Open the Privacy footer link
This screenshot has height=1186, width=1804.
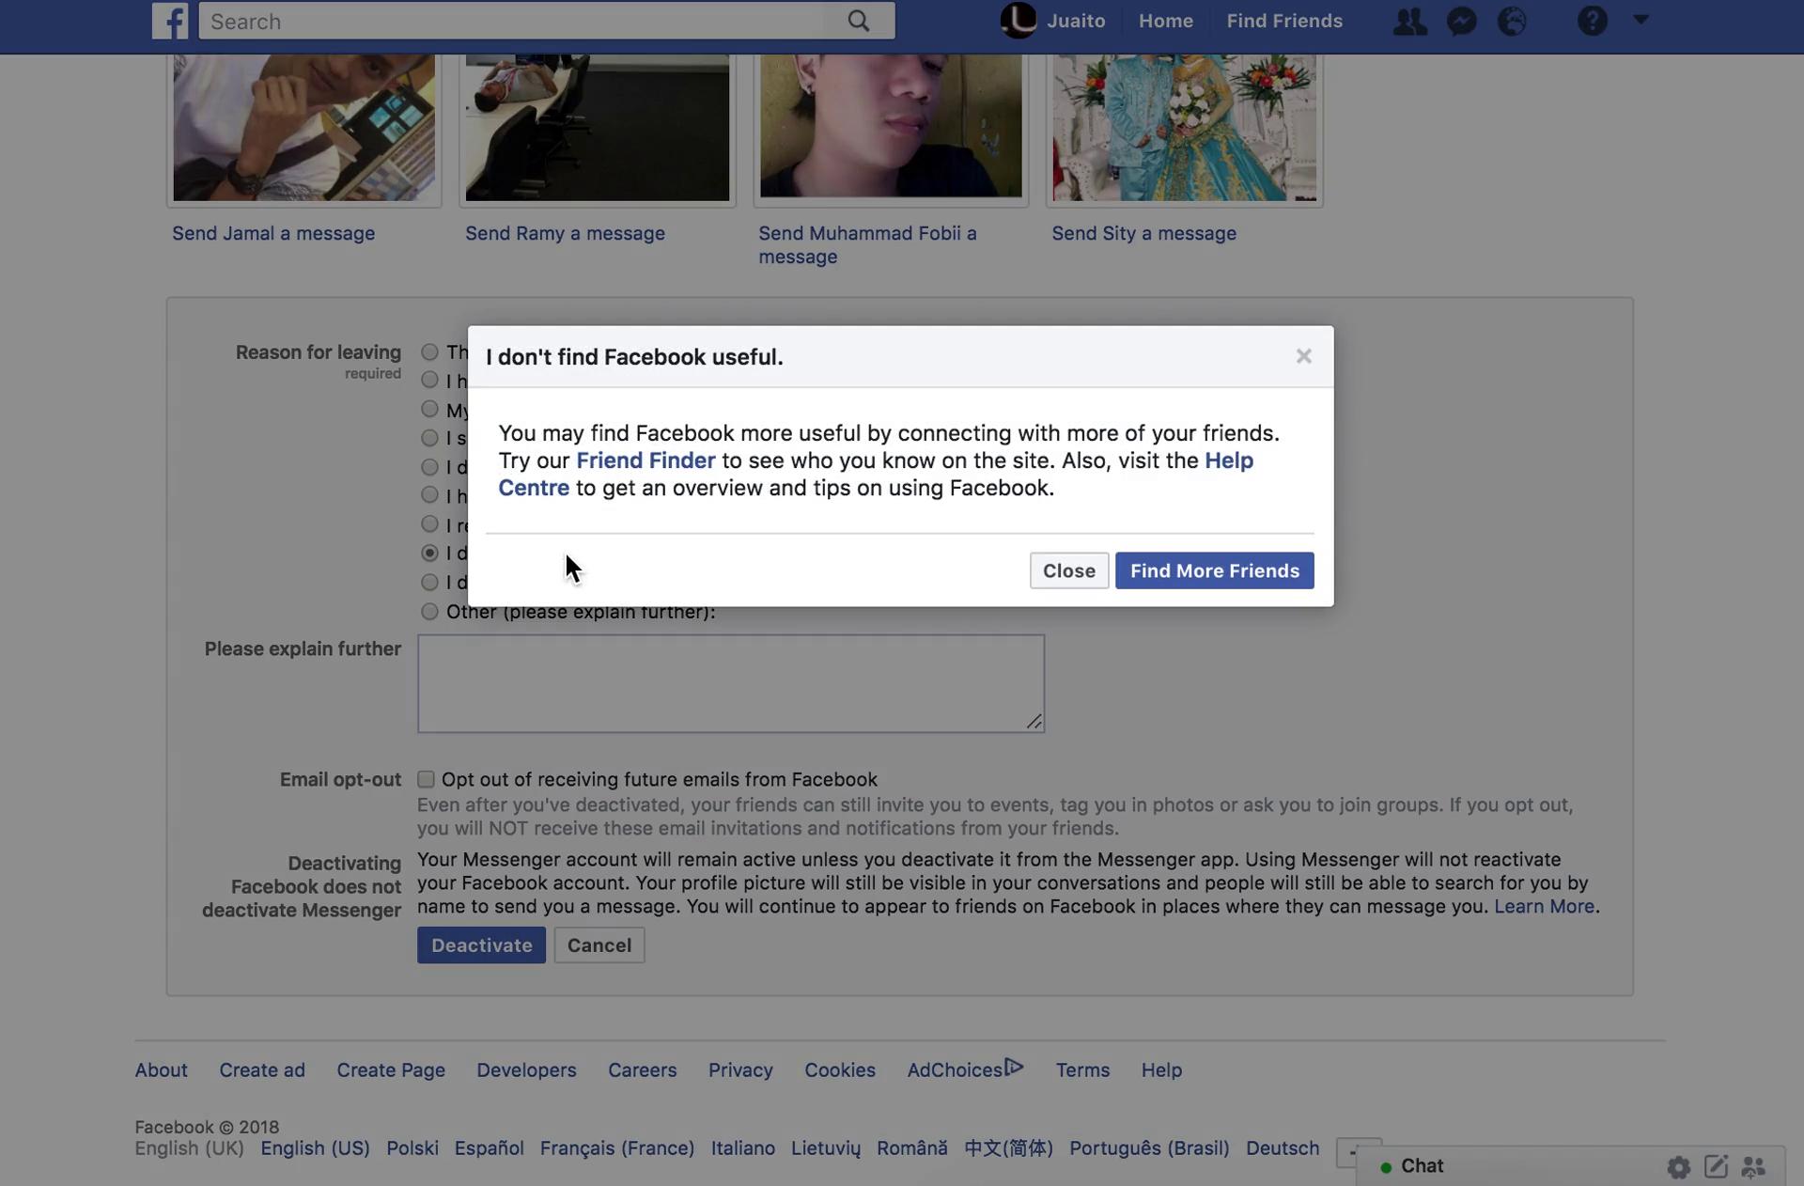point(740,1070)
